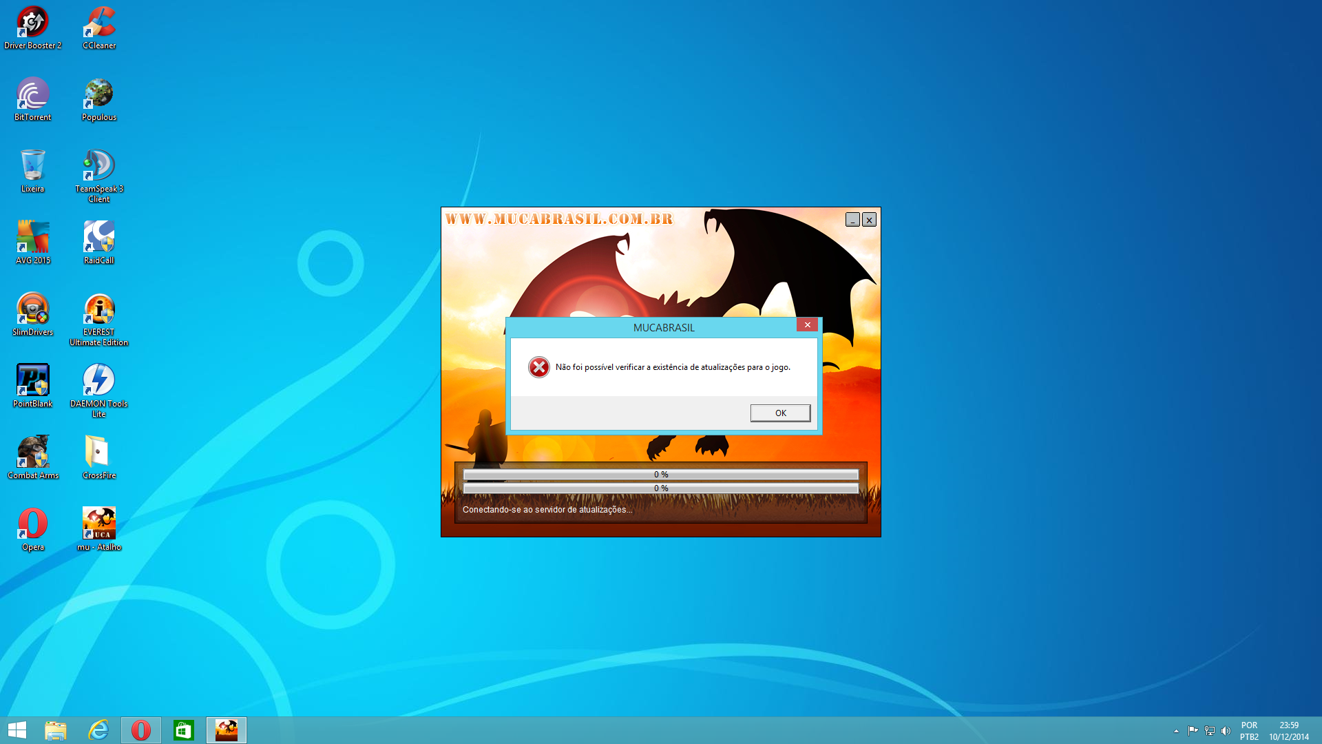Click the CrossFire folder icon
This screenshot has width=1322, height=744.
[x=97, y=453]
